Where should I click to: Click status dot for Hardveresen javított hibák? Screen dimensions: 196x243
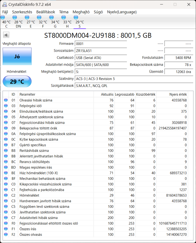[6, 201]
